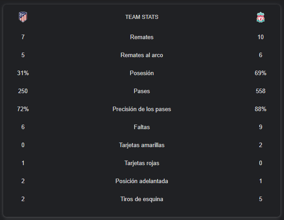Select the TEAM STATS heading
284x220 pixels.
click(x=142, y=17)
